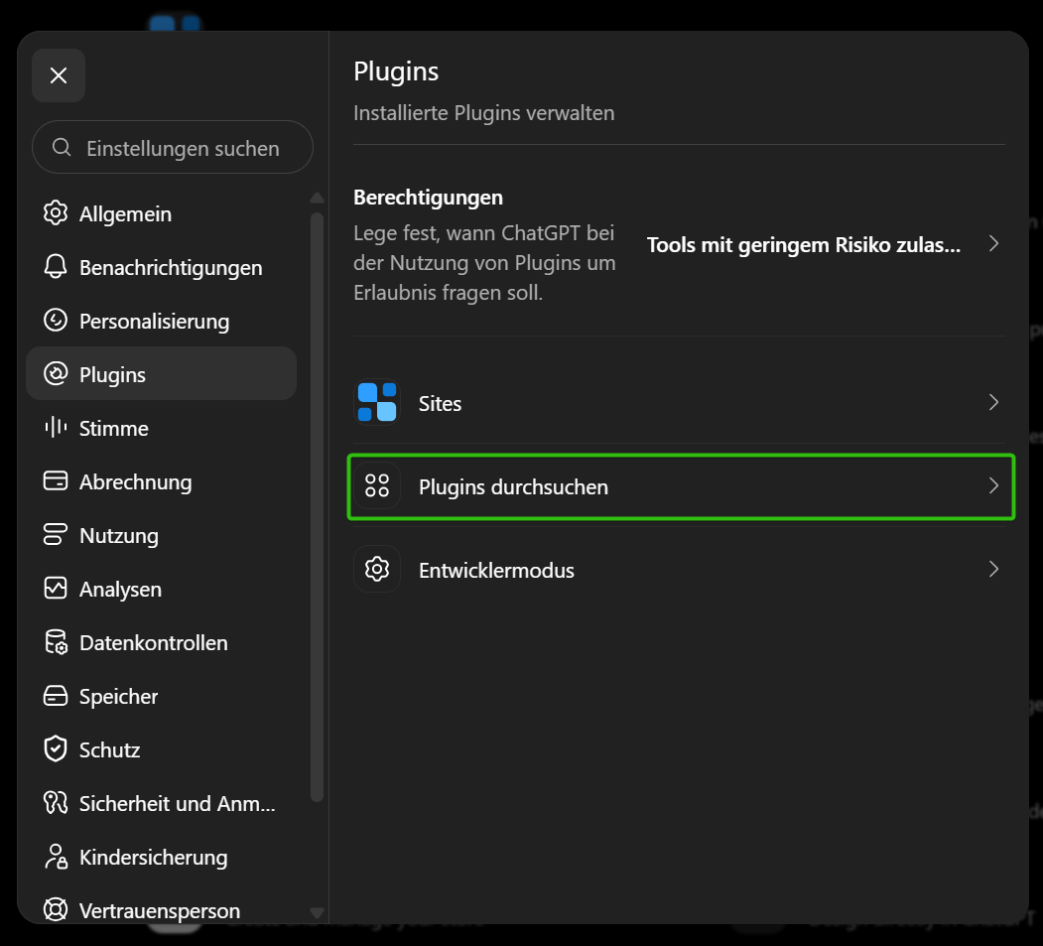Click the Speicher drive icon
The width and height of the screenshot is (1043, 946).
[x=56, y=696]
